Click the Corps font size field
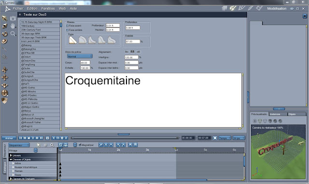Image resolution: width=309 pixels, height=184 pixels. [85, 63]
